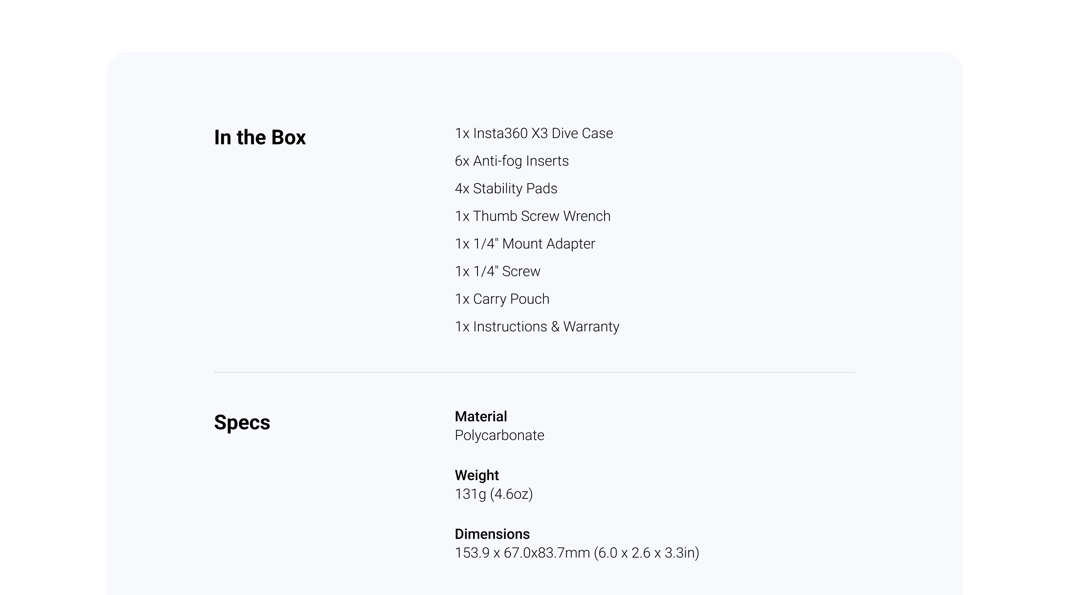Click the 131g weight in grams
The width and height of the screenshot is (1070, 595).
(470, 494)
